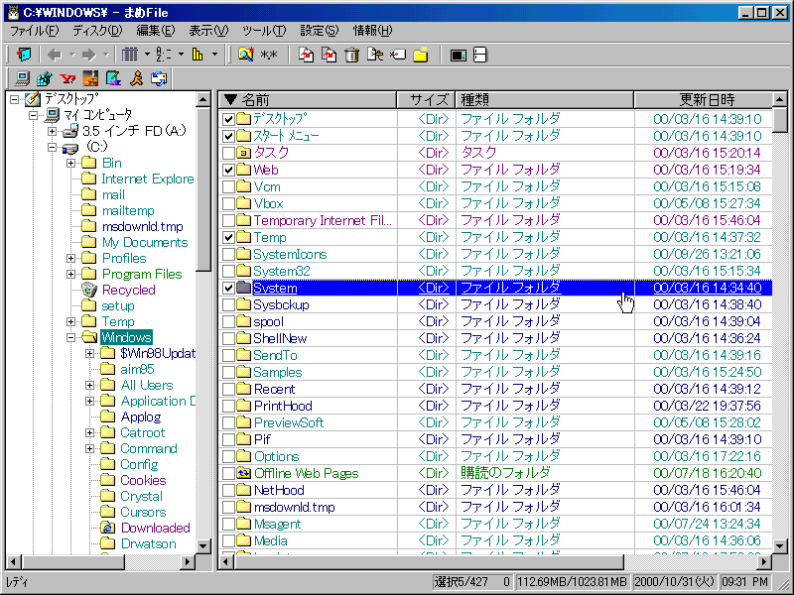Sort by the 種類 column header

545,100
